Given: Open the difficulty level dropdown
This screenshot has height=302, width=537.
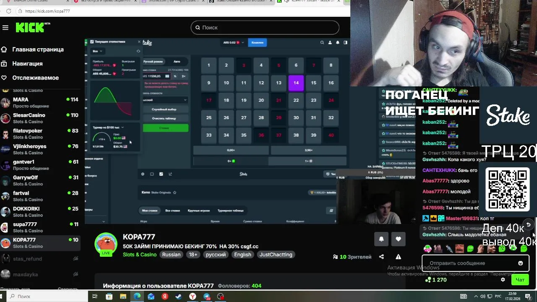Looking at the screenshot, I should pos(165,100).
